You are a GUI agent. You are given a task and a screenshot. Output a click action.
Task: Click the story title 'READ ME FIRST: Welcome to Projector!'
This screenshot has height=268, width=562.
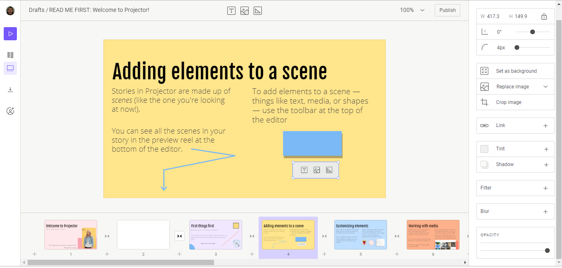click(x=99, y=10)
